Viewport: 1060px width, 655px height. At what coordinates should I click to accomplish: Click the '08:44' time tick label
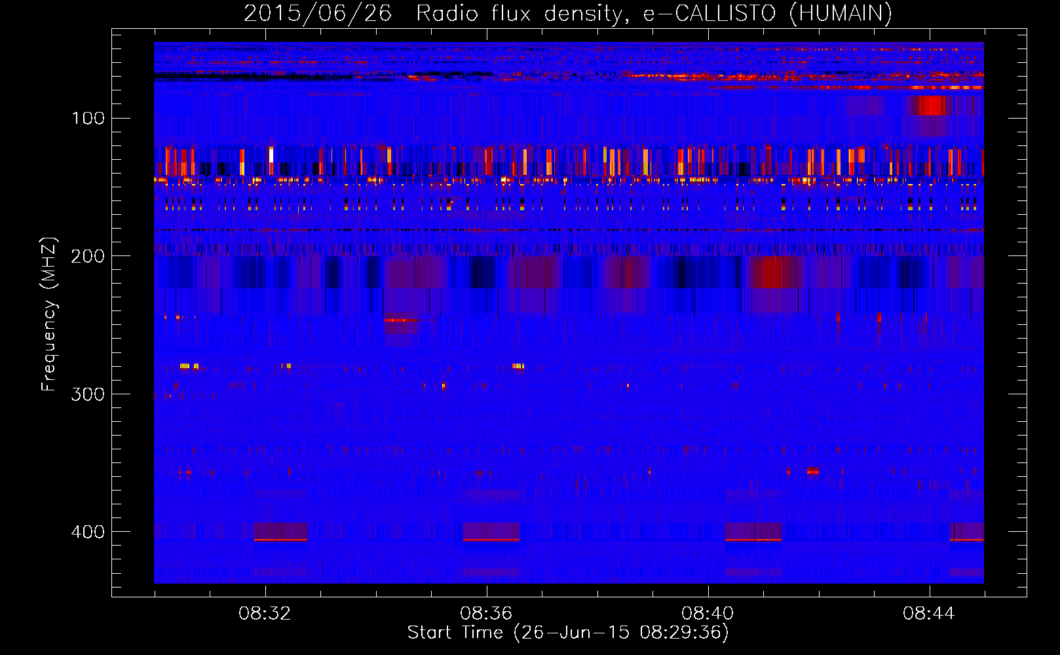929,614
